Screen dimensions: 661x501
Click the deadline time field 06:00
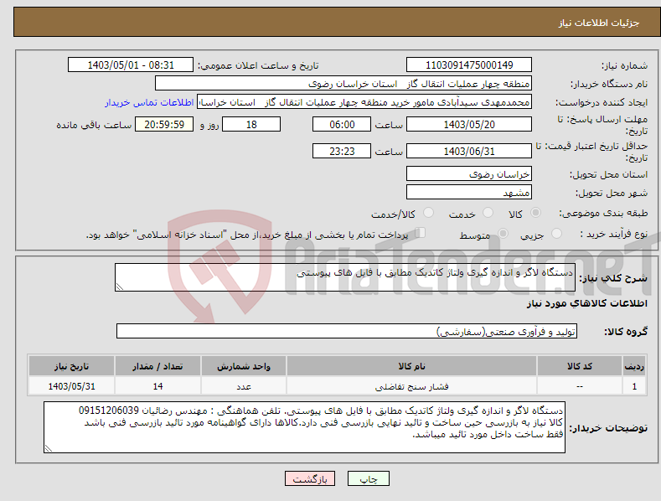click(342, 124)
